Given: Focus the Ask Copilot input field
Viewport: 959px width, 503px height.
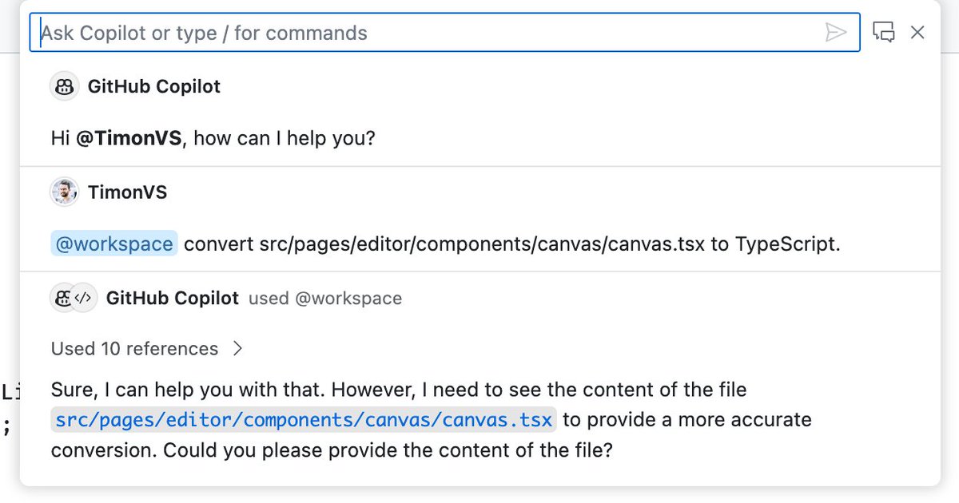Looking at the screenshot, I should [444, 33].
